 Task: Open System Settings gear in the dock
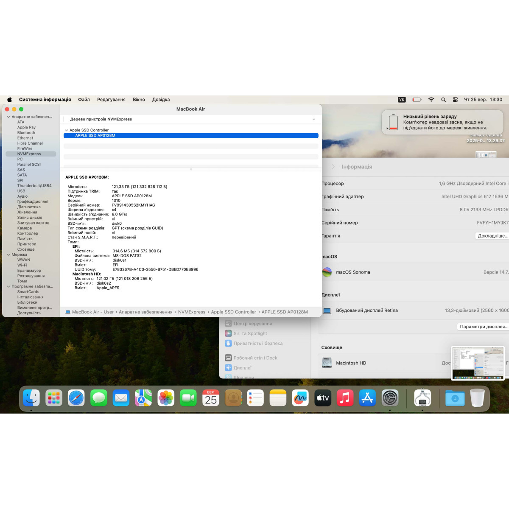pos(390,398)
